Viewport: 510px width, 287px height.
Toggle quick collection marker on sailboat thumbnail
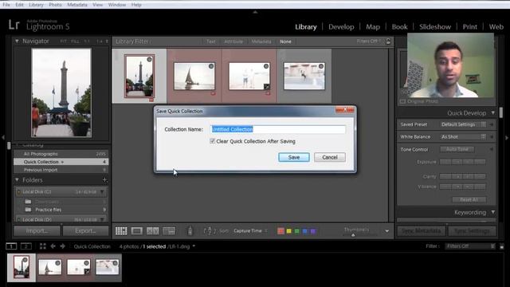point(211,66)
